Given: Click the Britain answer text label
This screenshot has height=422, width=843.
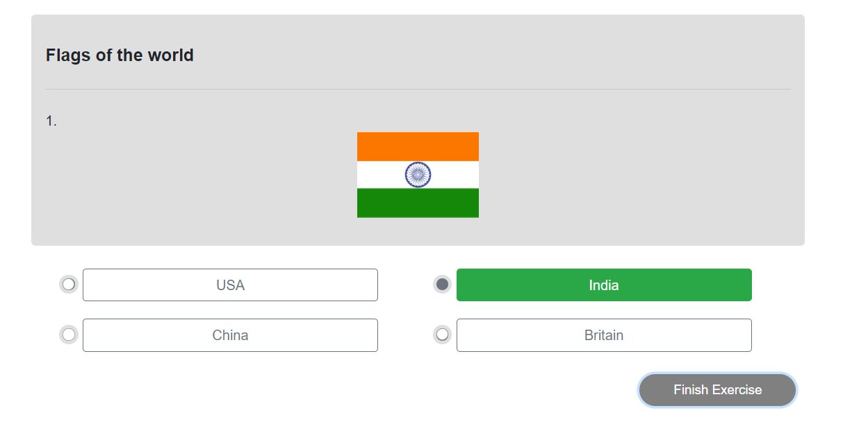Looking at the screenshot, I should (x=603, y=335).
